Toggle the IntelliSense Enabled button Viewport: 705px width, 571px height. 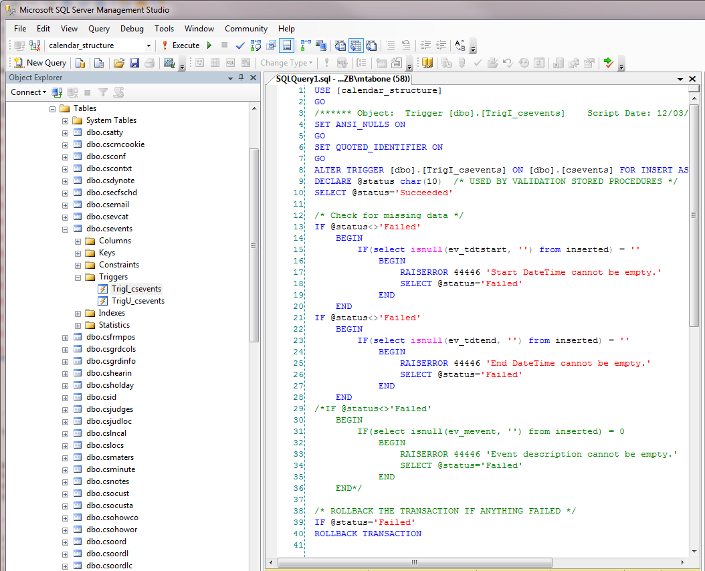point(286,45)
